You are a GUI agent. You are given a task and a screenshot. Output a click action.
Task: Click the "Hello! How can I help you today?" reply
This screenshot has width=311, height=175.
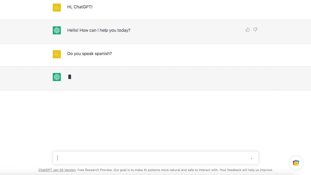click(x=99, y=30)
